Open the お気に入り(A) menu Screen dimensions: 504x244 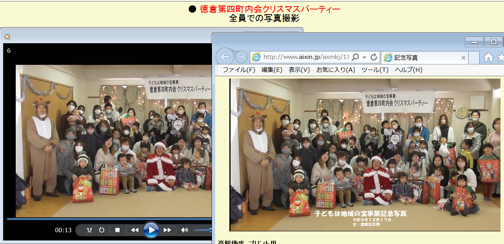click(x=336, y=70)
